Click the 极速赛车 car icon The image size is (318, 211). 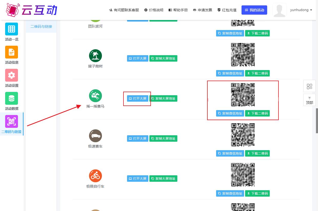pos(95,136)
